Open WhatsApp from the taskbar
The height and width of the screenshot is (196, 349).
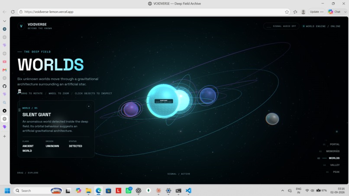tap(129, 191)
